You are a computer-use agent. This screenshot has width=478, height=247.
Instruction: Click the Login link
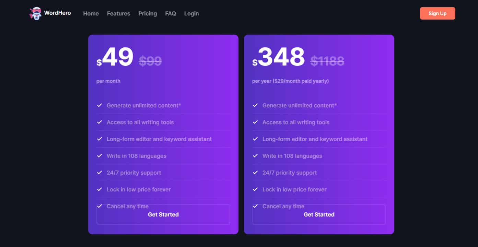pyautogui.click(x=191, y=13)
